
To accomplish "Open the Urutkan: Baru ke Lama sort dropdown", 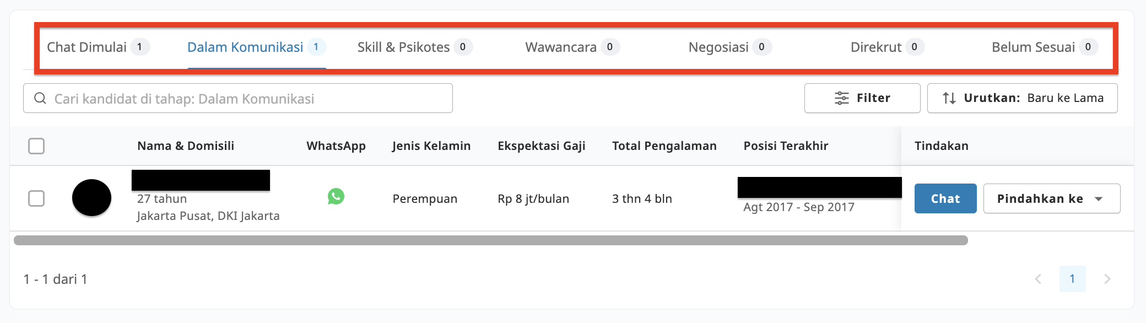I will [x=1022, y=98].
